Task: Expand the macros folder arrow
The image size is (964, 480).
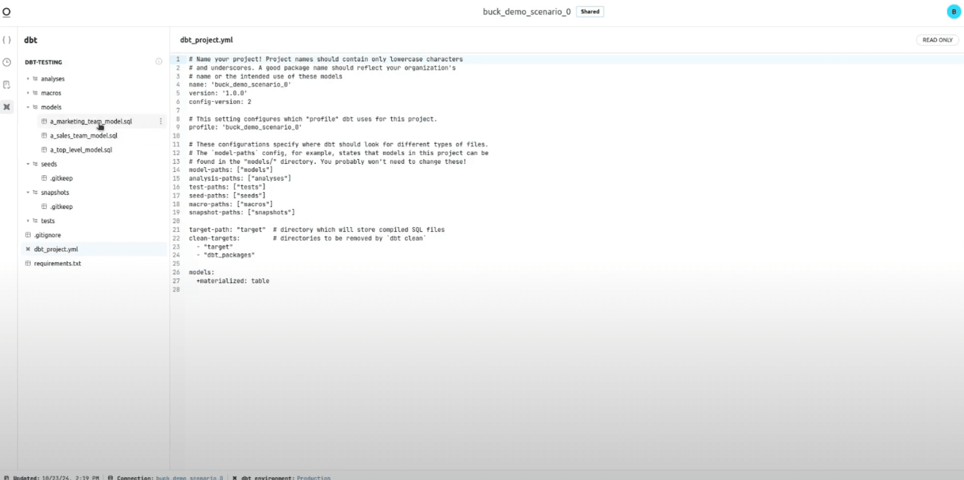Action: (28, 93)
